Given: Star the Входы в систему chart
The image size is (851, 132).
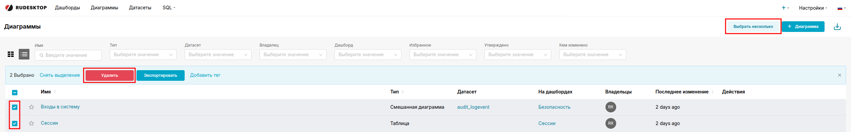Looking at the screenshot, I should tap(31, 107).
